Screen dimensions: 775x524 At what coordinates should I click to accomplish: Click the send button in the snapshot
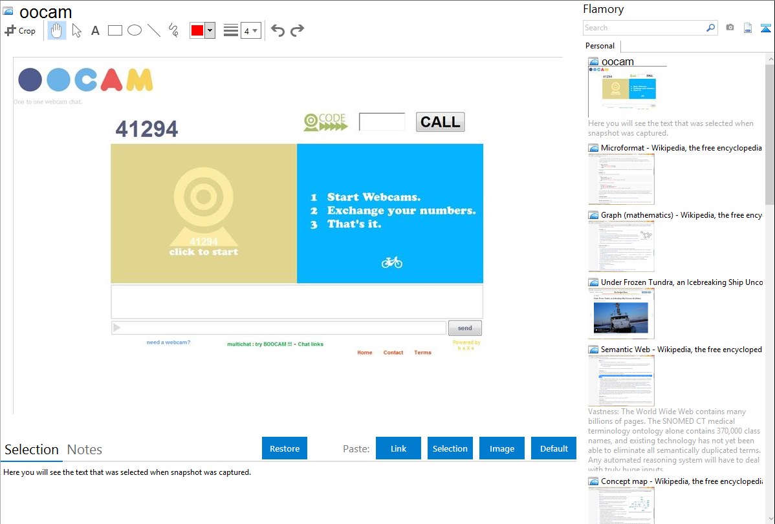tap(464, 328)
